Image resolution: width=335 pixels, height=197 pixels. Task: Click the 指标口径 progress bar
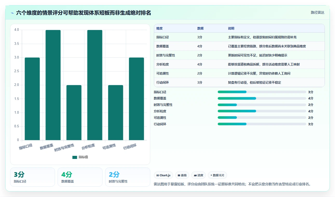(x=262, y=92)
